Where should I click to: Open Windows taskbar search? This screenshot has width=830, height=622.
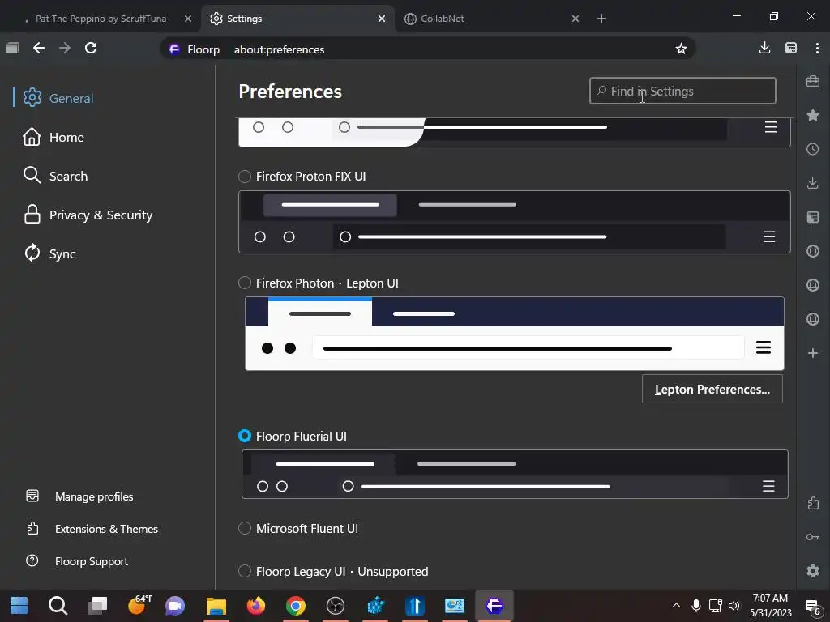click(58, 606)
